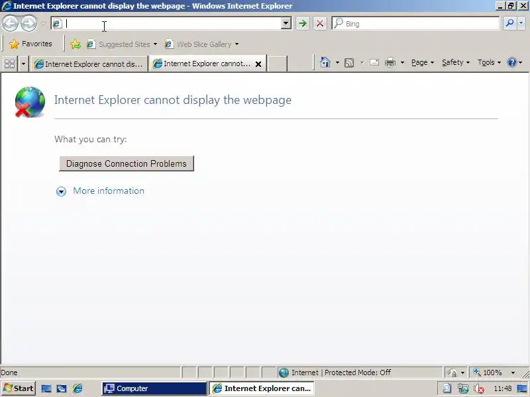
Task: Click the red Stop button
Action: (320, 23)
